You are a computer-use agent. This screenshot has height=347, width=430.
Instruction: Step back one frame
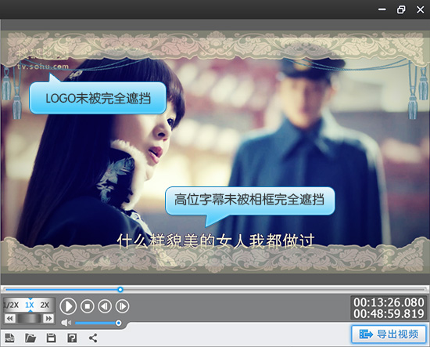tap(105, 306)
